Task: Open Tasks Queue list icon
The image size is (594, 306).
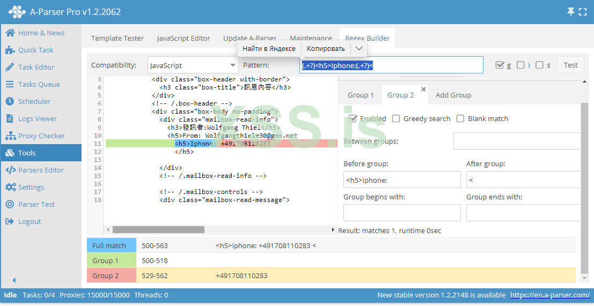Action: pyautogui.click(x=11, y=84)
